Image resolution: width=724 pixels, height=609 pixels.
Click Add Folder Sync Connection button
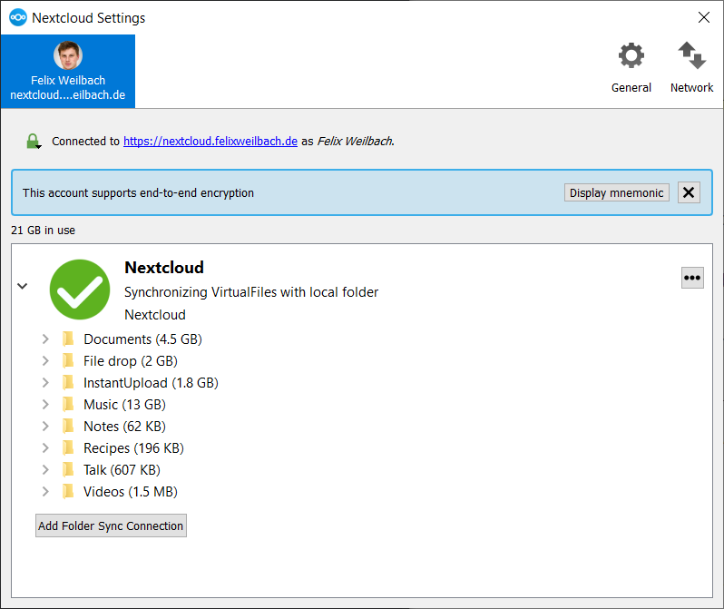111,526
